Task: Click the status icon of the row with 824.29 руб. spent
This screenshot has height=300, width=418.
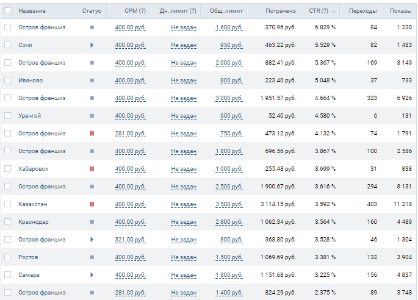Action: coord(92,293)
